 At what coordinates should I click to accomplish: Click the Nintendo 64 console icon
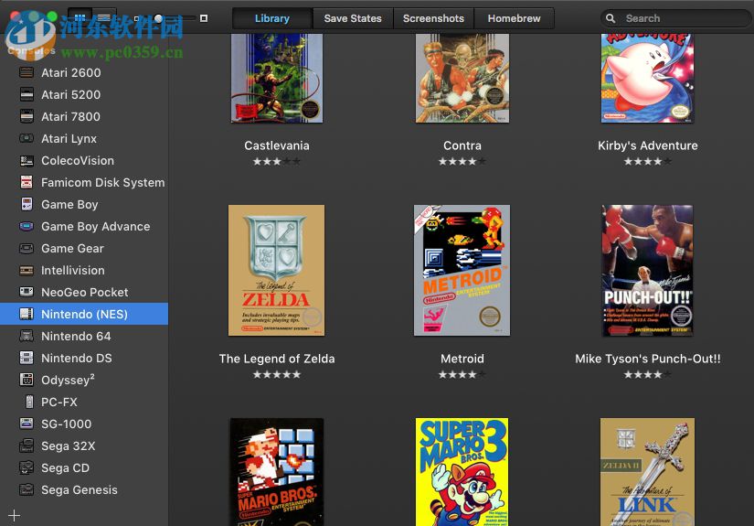(27, 336)
